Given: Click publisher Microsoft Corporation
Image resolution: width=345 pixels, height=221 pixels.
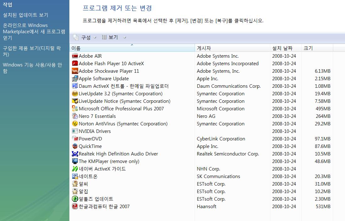Looking at the screenshot, I should [x=220, y=108].
